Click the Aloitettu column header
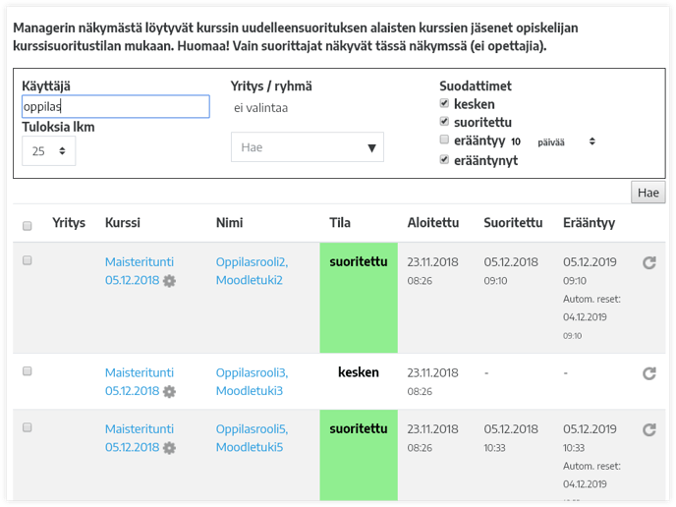This screenshot has height=507, width=676. click(x=433, y=223)
